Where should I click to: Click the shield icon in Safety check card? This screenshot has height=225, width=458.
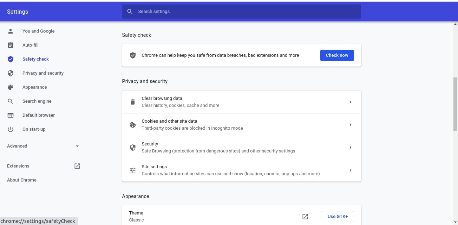point(133,55)
